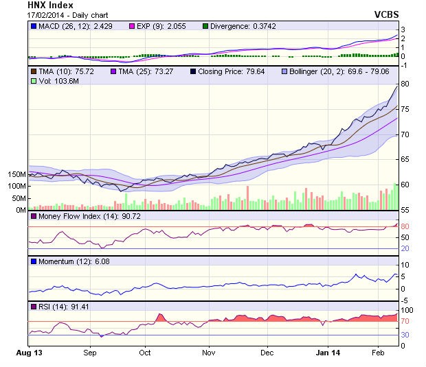This screenshot has height=367, width=426.
Task: Select the brown TMA (10) legend marker
Action: coord(33,71)
